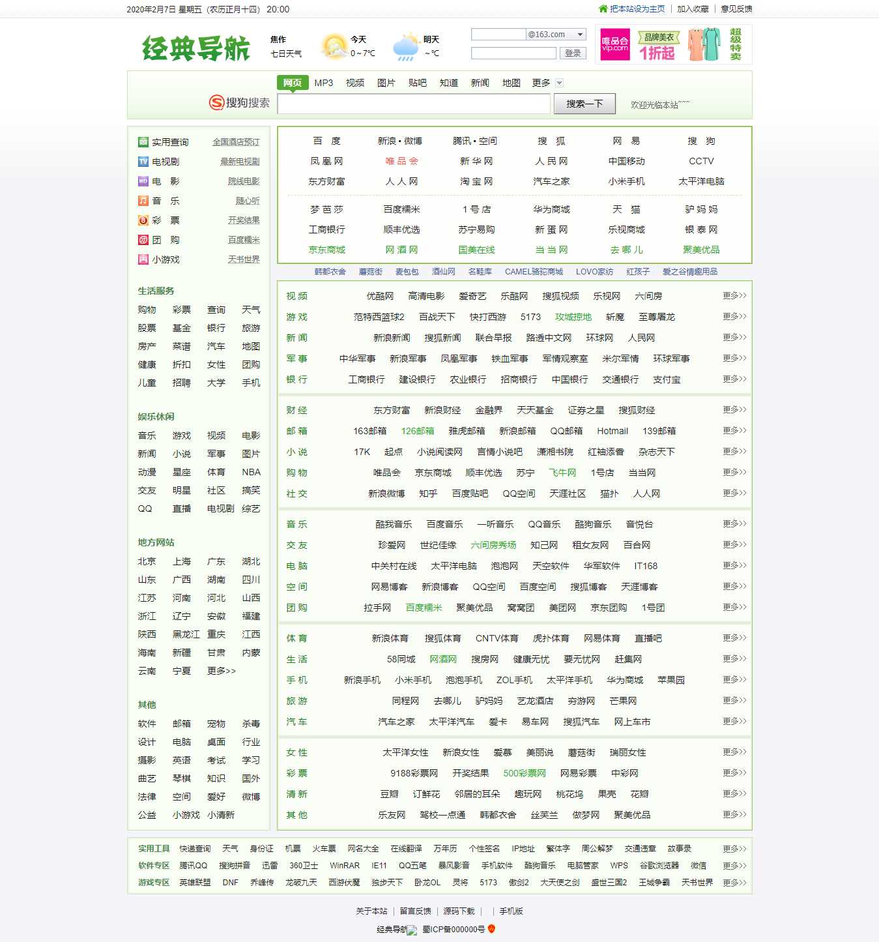Expand the 更多 search category dropdown

559,83
